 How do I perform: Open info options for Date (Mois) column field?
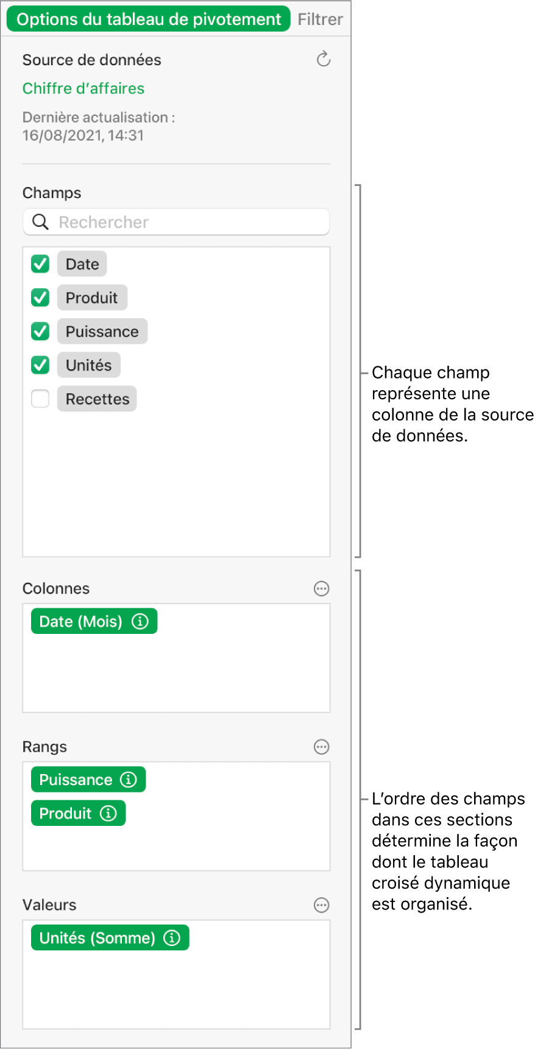[x=141, y=621]
